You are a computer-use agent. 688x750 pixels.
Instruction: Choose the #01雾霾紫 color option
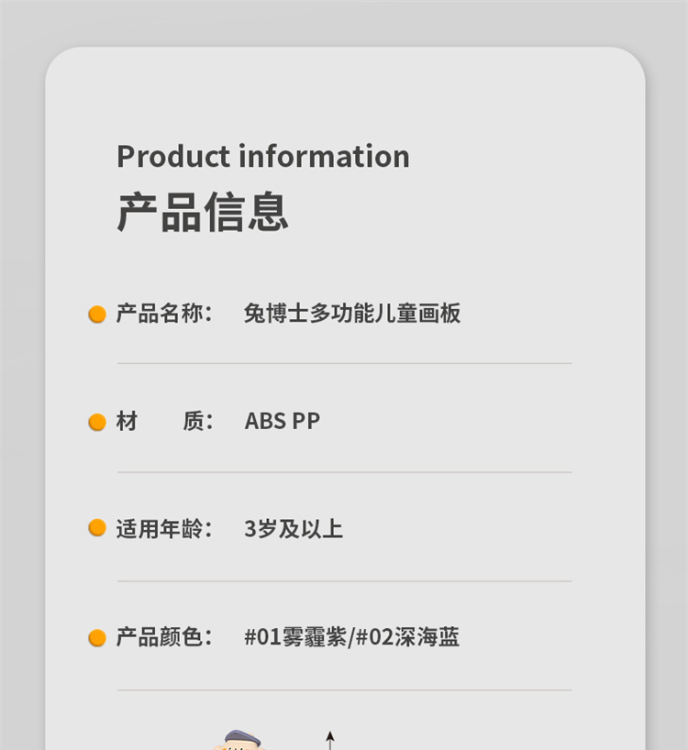tap(296, 637)
